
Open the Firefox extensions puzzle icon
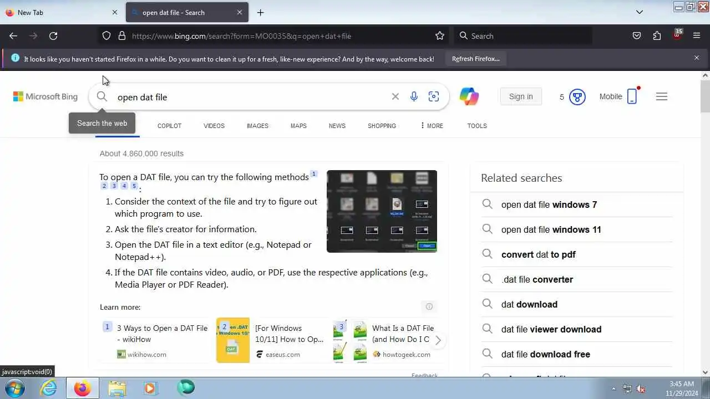(x=657, y=36)
